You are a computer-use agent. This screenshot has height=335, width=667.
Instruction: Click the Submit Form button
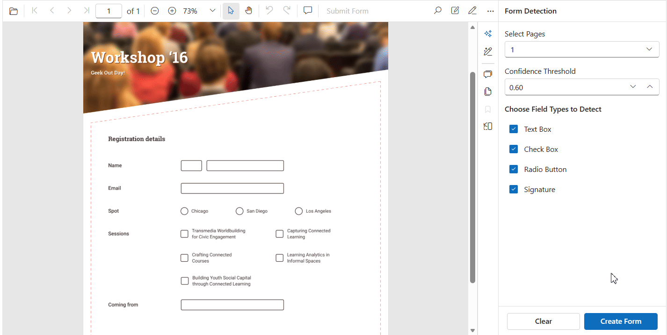[348, 11]
